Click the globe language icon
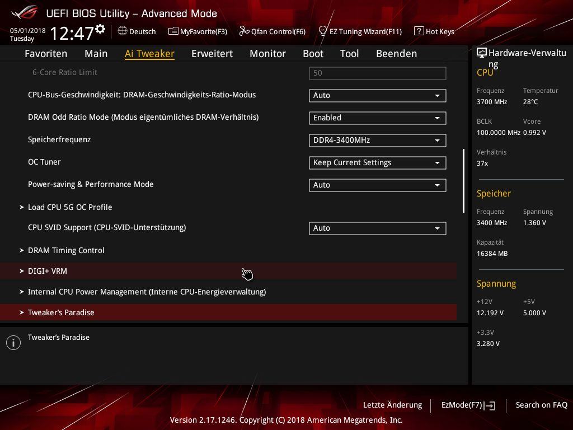The height and width of the screenshot is (430, 573). click(123, 31)
